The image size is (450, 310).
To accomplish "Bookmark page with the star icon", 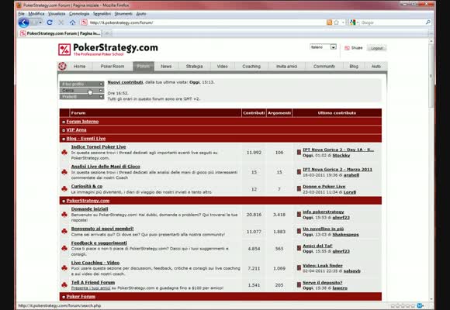I will (x=337, y=22).
